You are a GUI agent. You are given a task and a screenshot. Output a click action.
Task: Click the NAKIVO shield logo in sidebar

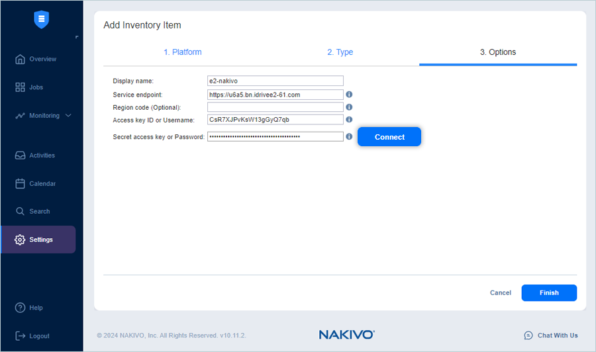[x=42, y=19]
